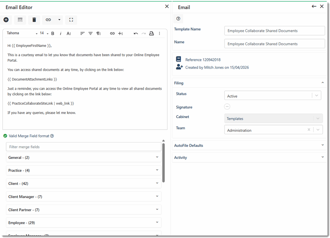Open the more rich insert options icon

tap(120, 34)
